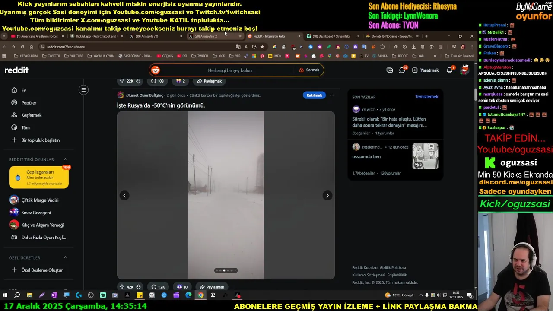
Task: Open the TWITTER bookmarks folder
Action: (x=51, y=56)
